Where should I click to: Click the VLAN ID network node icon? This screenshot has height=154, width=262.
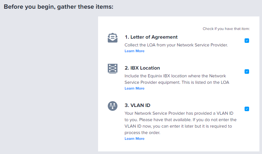coord(113,106)
